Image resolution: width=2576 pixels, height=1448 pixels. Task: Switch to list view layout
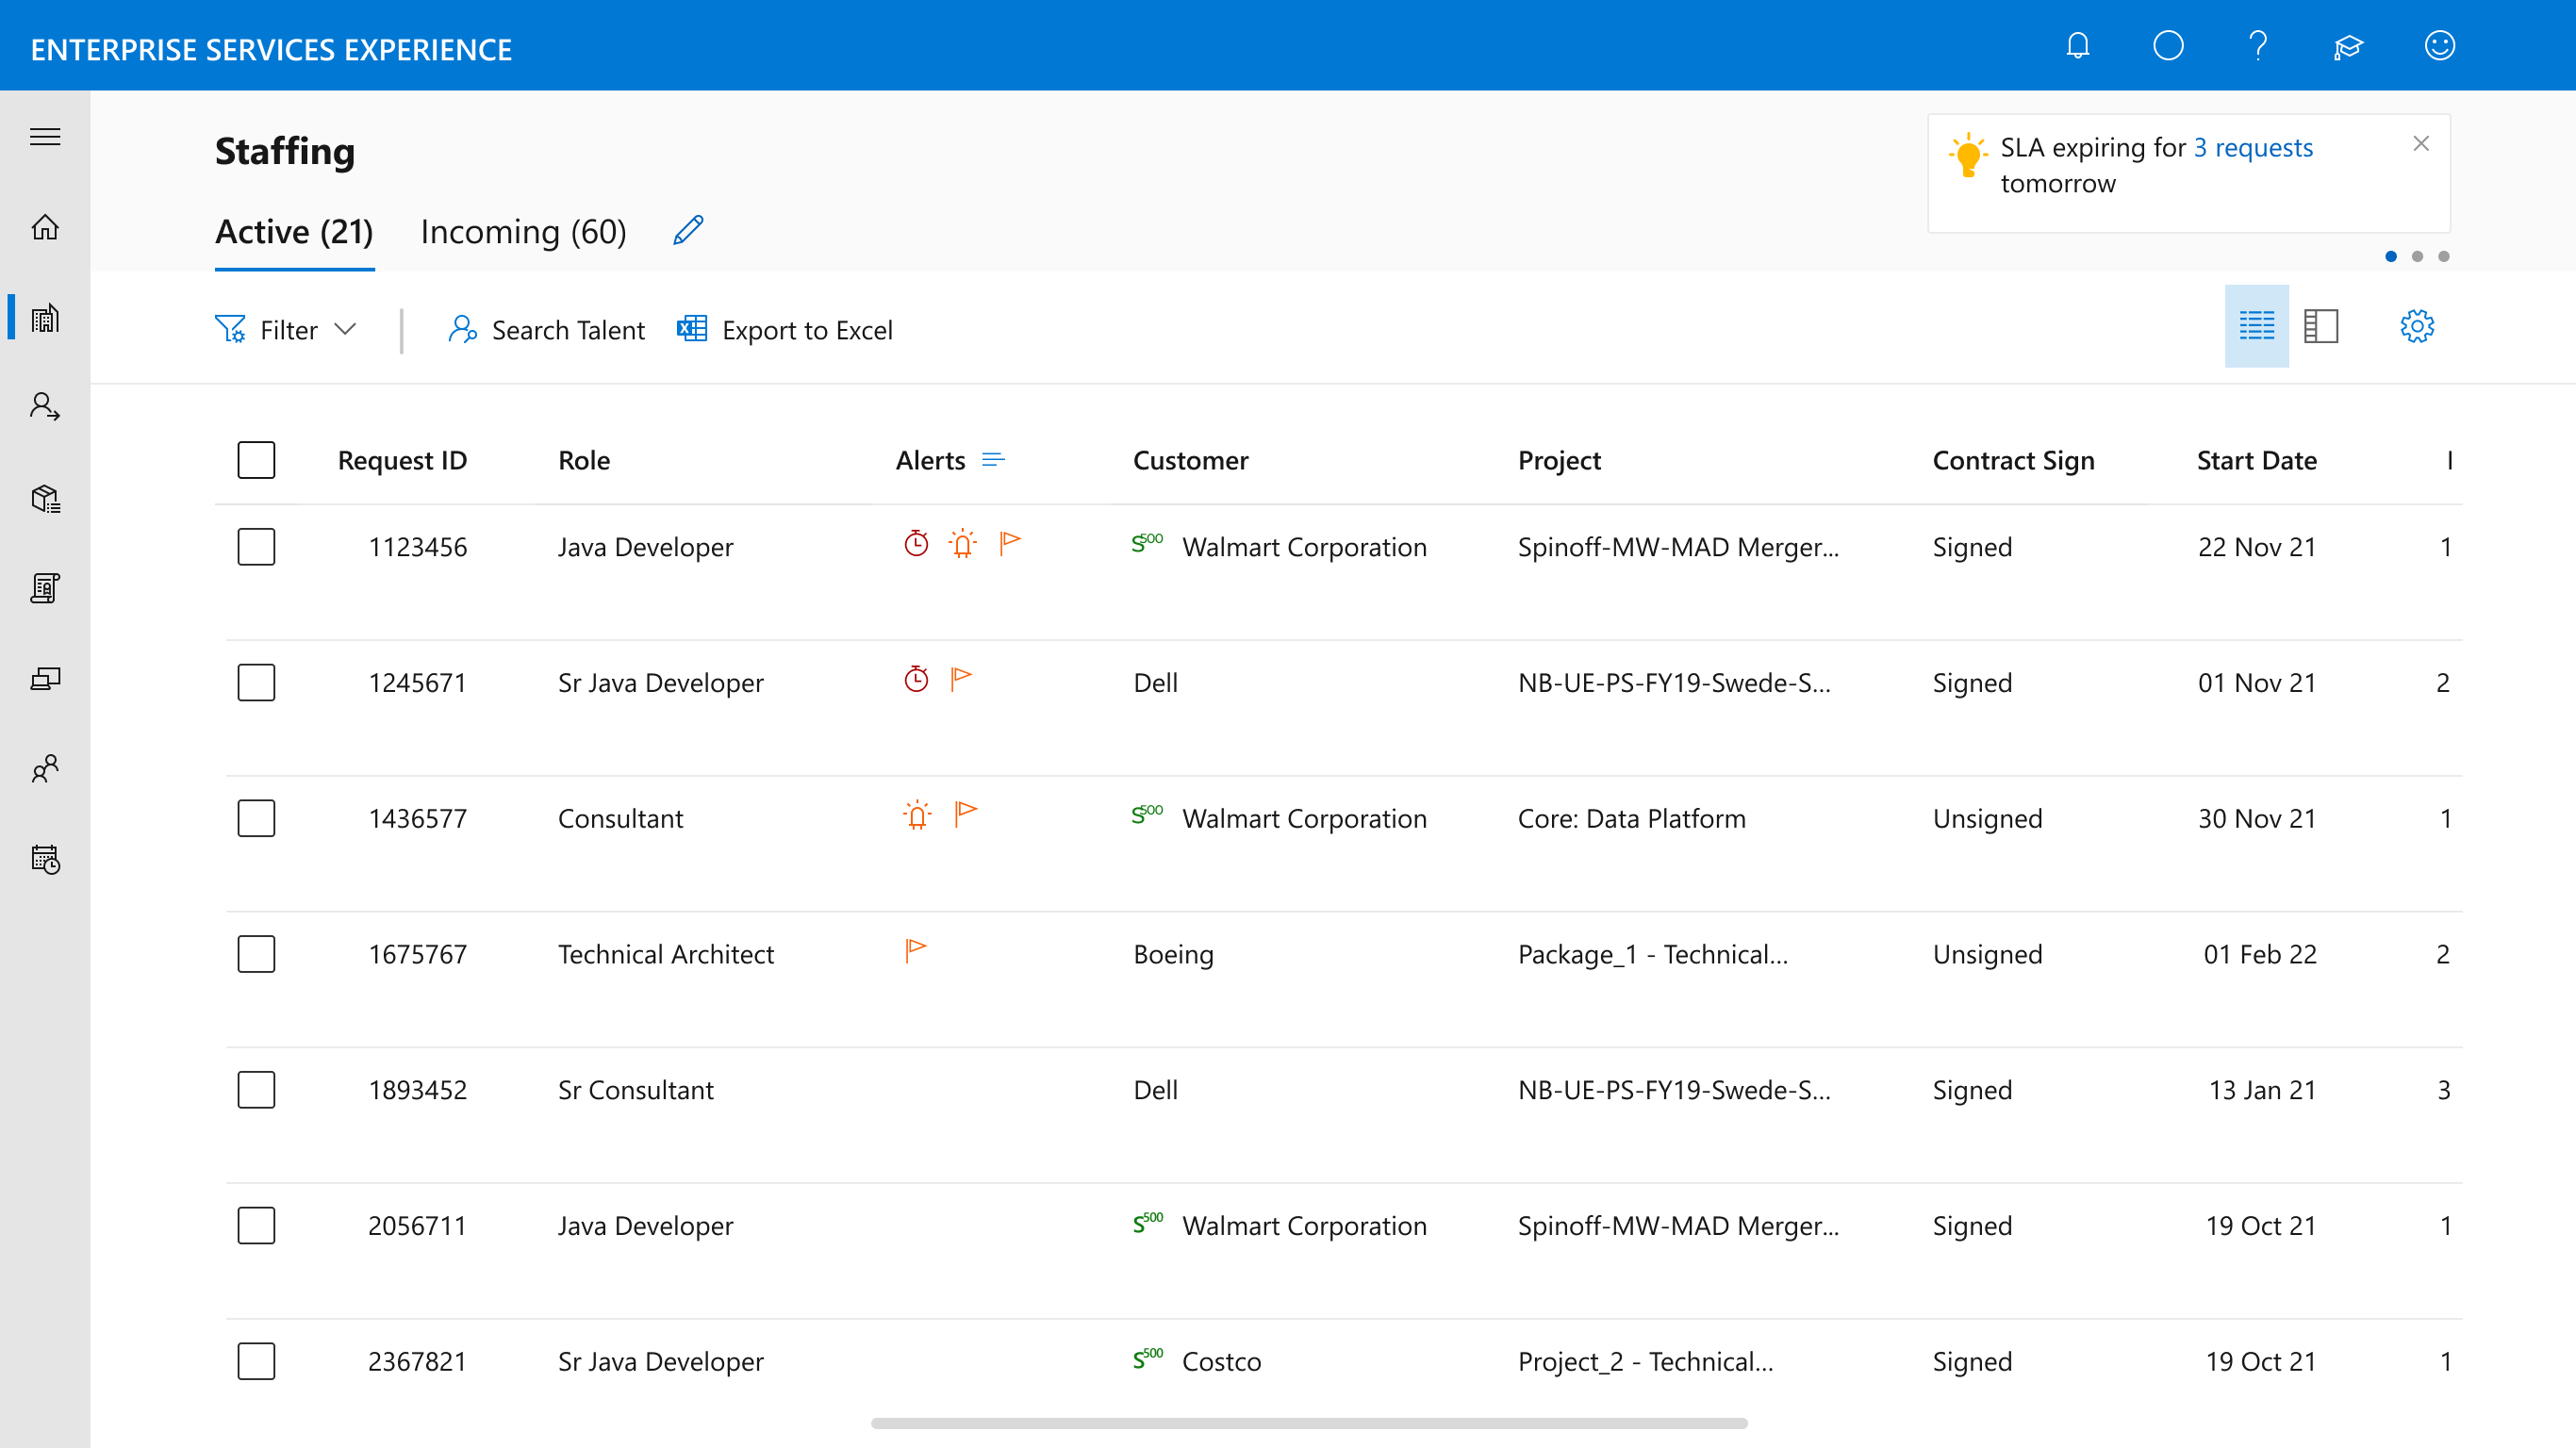[2256, 326]
